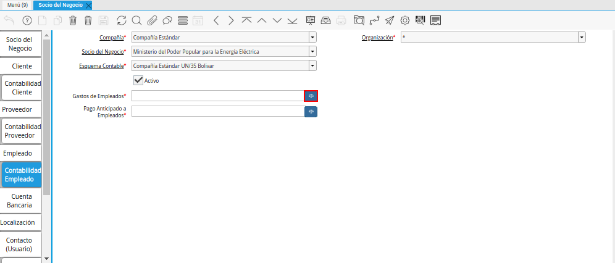Image resolution: width=615 pixels, height=263 pixels.
Task: Click the Zoom Across folder-magnifier icon
Action: click(x=359, y=20)
